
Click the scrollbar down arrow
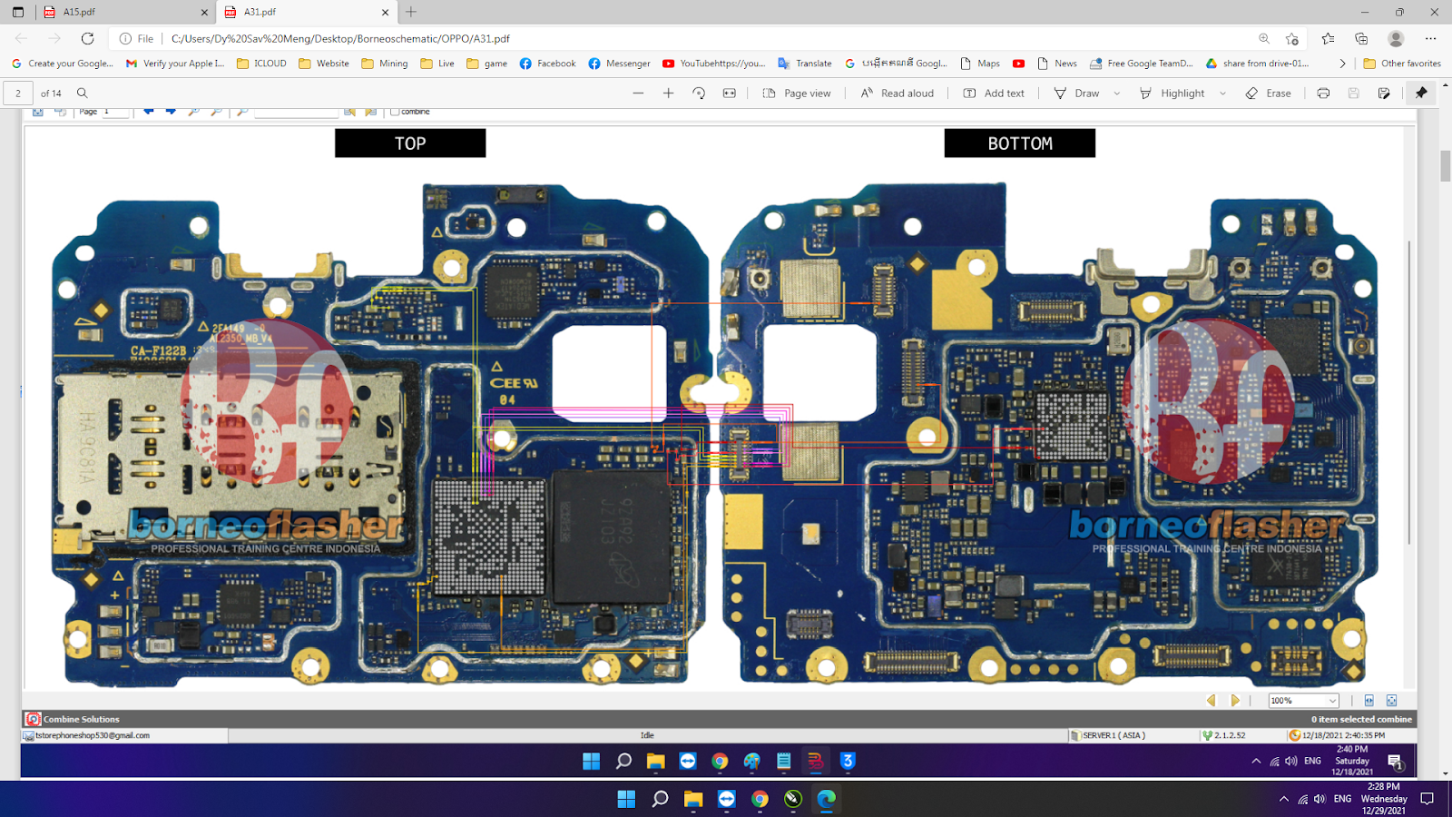coord(1445,774)
